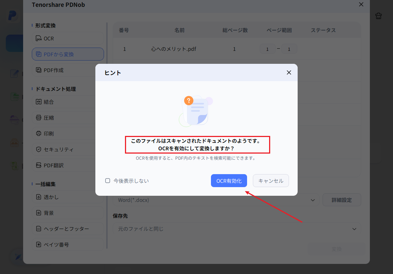Click the PDNob logo in main window
Image resolution: width=393 pixels, height=274 pixels.
pyautogui.click(x=12, y=16)
